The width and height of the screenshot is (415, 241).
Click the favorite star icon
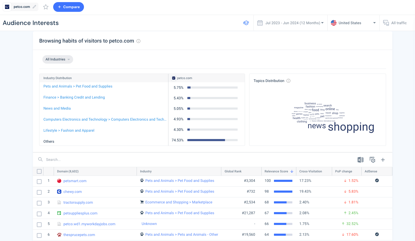coord(46,7)
